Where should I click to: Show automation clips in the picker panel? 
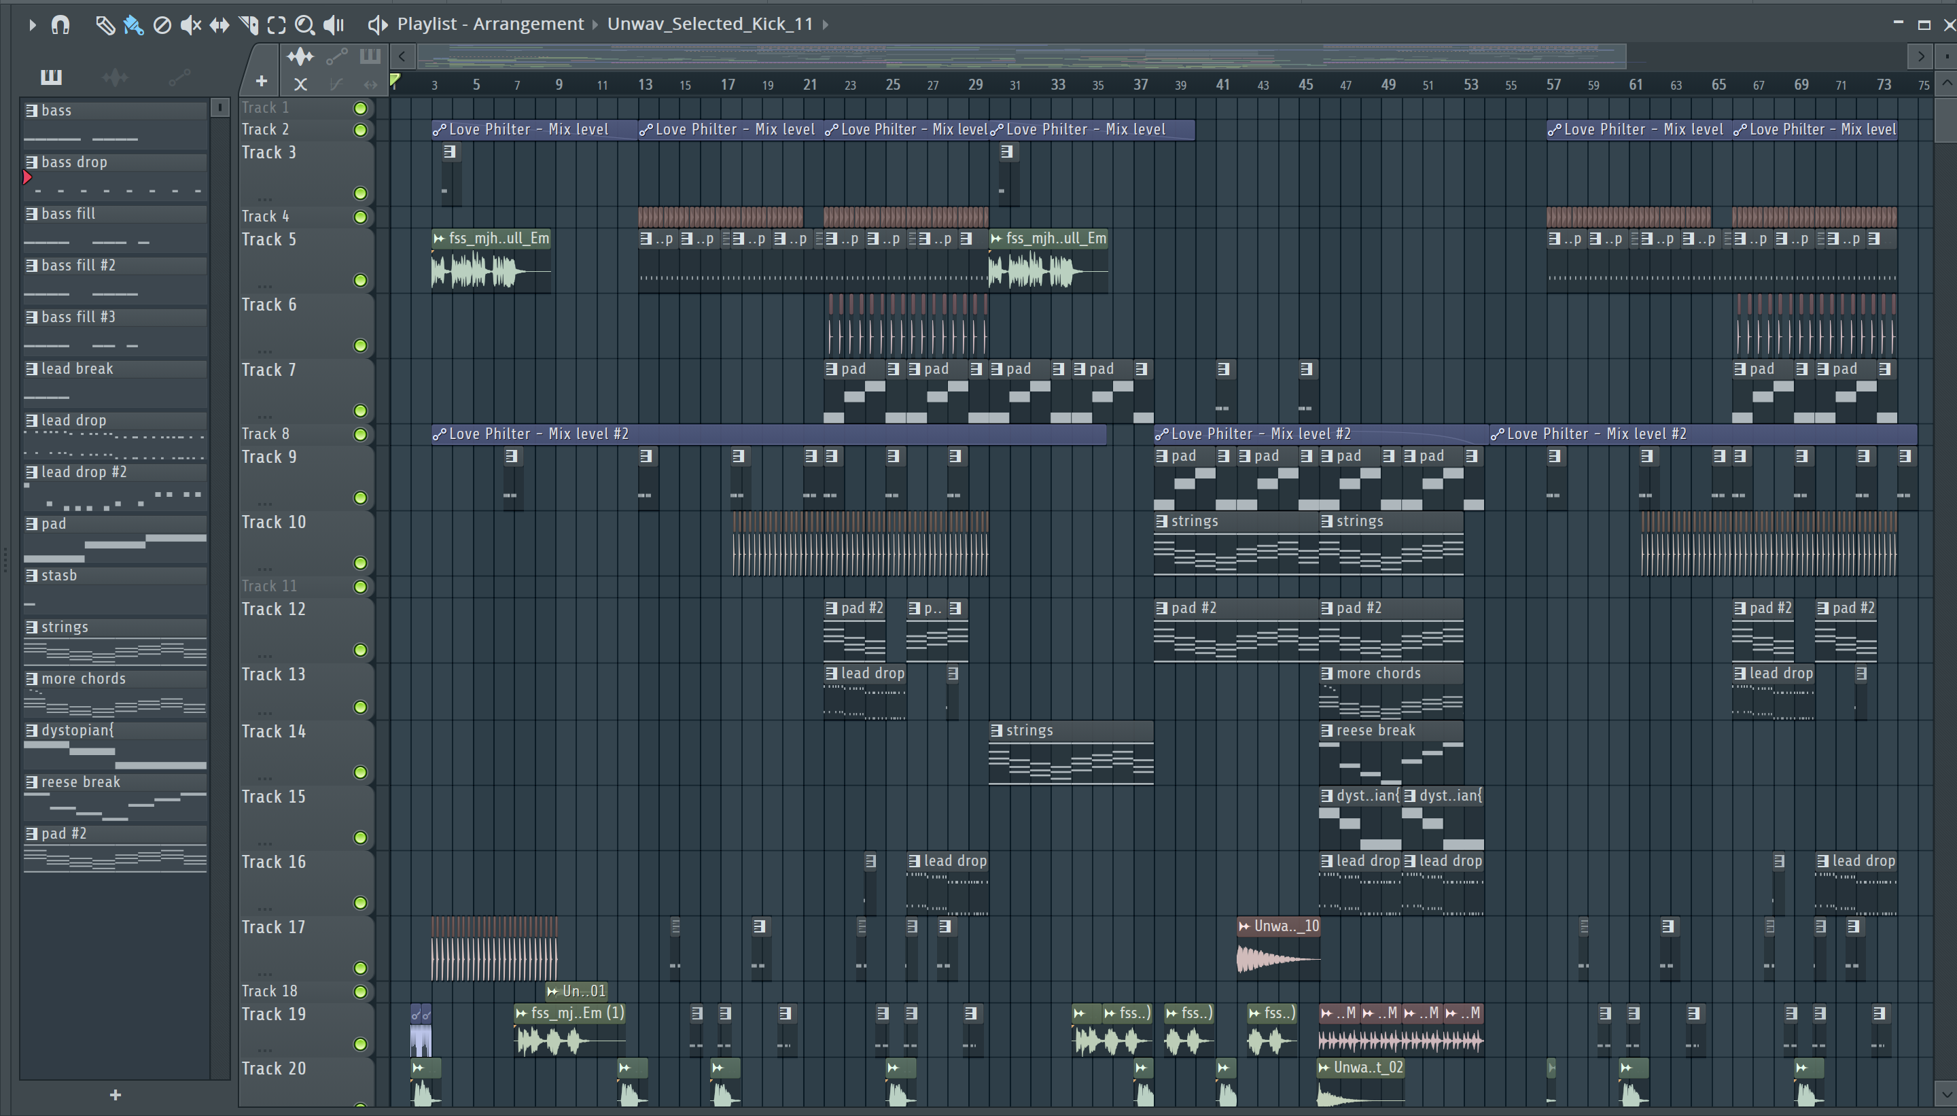pos(179,77)
